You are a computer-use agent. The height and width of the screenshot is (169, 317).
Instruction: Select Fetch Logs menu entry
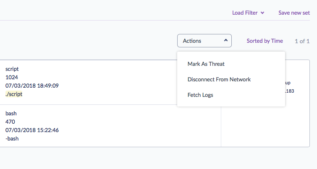pyautogui.click(x=200, y=95)
